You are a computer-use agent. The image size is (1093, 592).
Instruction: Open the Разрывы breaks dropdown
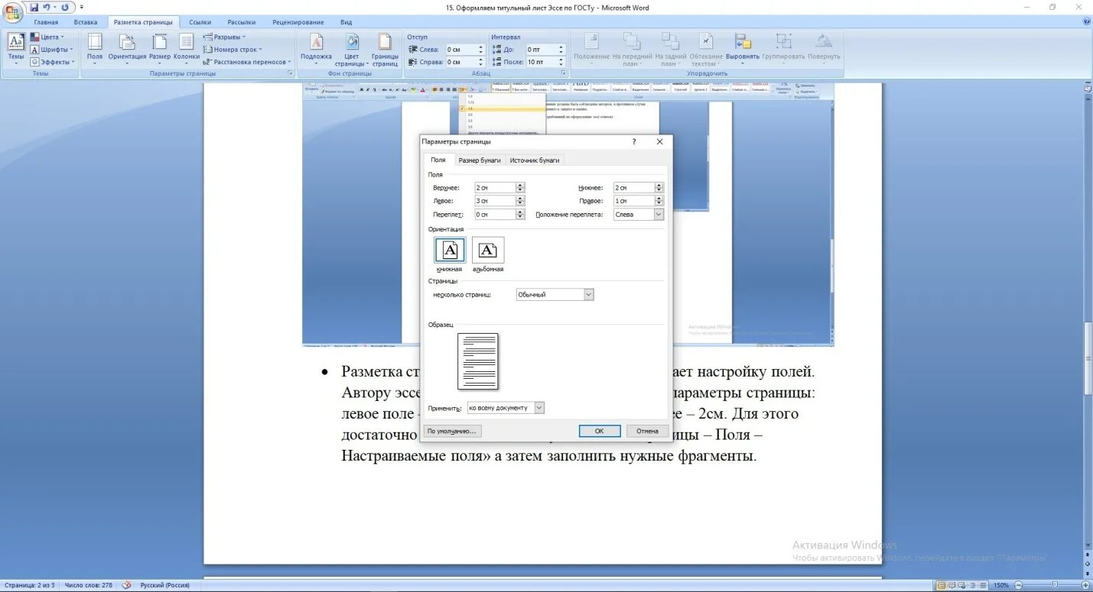(224, 37)
